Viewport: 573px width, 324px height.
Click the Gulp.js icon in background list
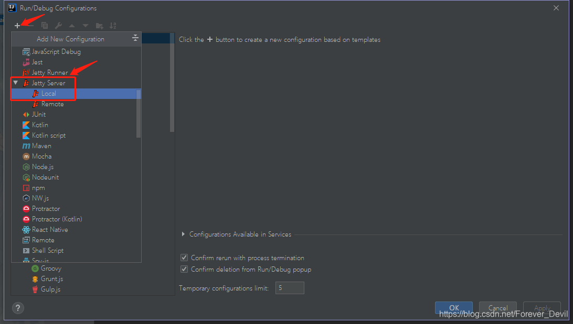[x=35, y=289]
